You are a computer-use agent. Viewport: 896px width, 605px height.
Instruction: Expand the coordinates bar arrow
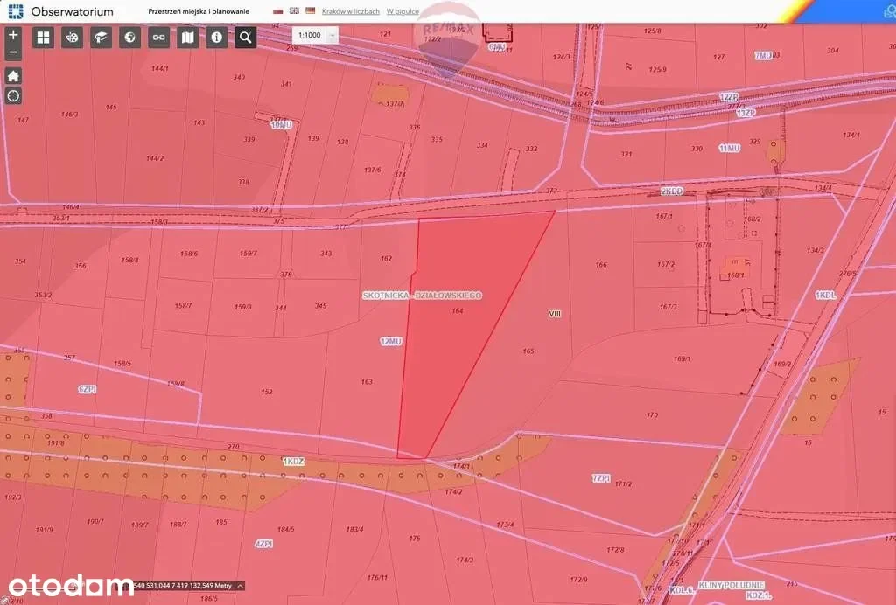pyautogui.click(x=240, y=586)
